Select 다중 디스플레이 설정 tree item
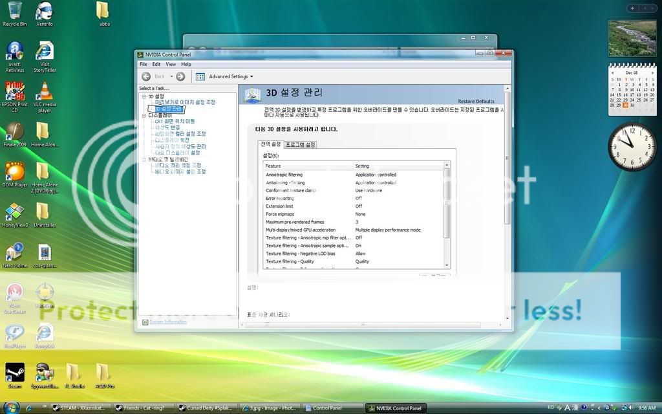The image size is (662, 414). [x=177, y=153]
